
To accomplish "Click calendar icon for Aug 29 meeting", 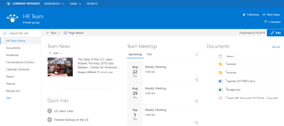I will pyautogui.click(x=197, y=101).
